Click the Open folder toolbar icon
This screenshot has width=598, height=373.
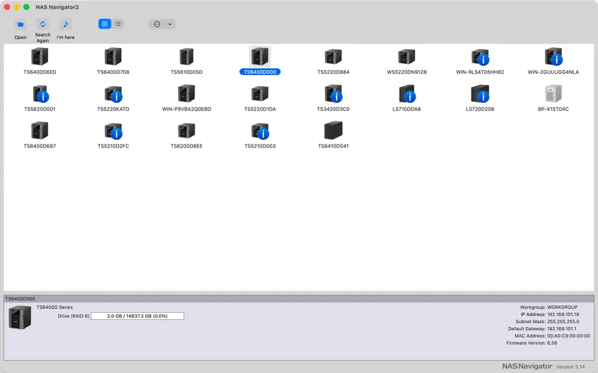(21, 25)
